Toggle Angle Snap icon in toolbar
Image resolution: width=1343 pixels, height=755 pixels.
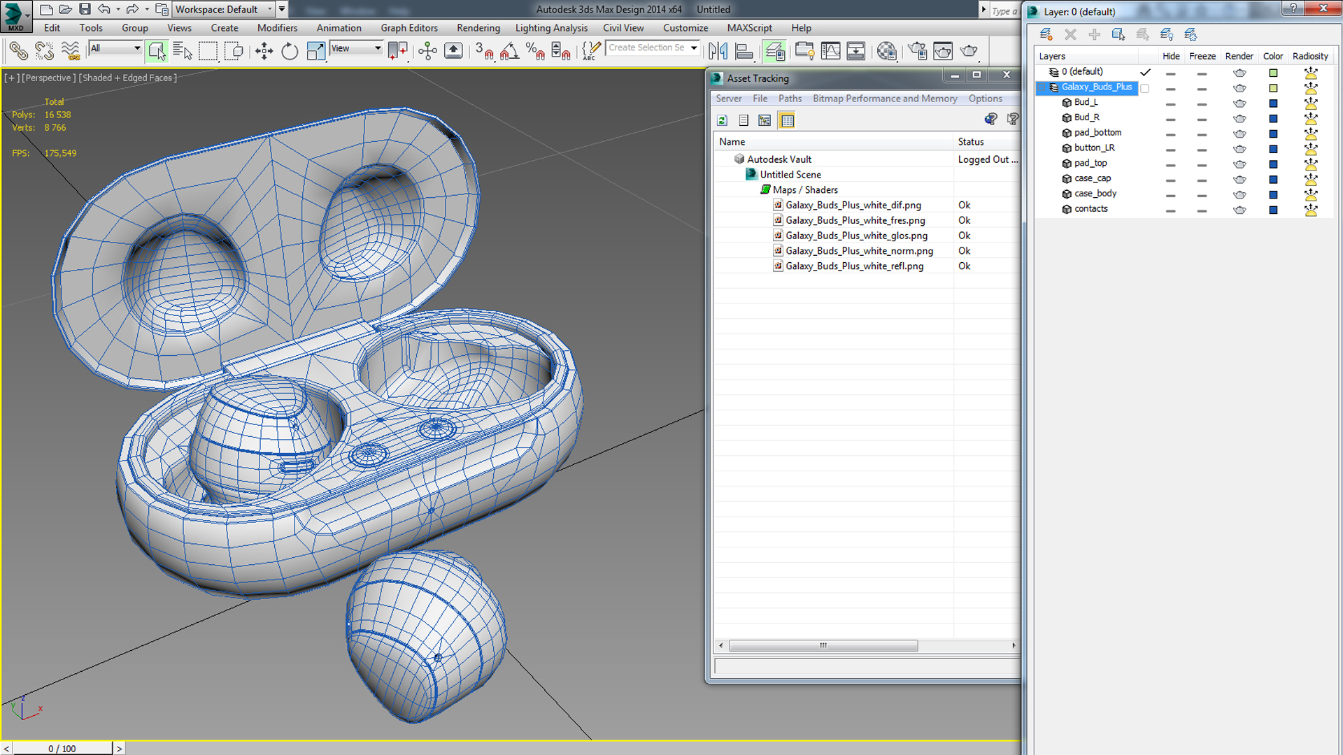(509, 51)
